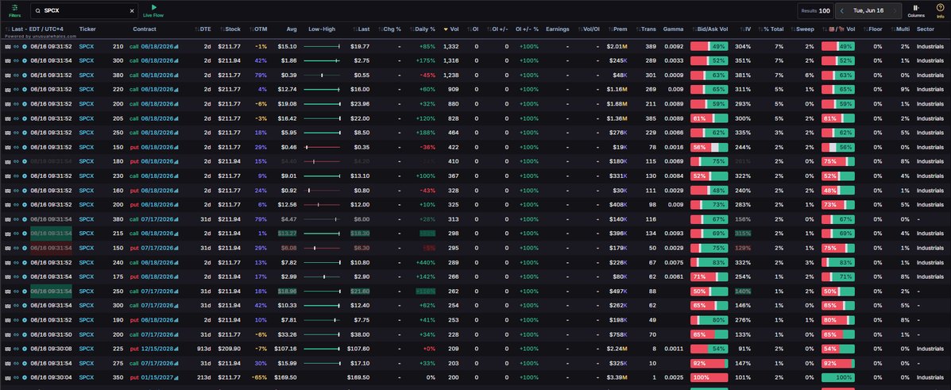Click the $107.16 average price cell
Image resolution: width=951 pixels, height=390 pixels.
pyautogui.click(x=286, y=349)
